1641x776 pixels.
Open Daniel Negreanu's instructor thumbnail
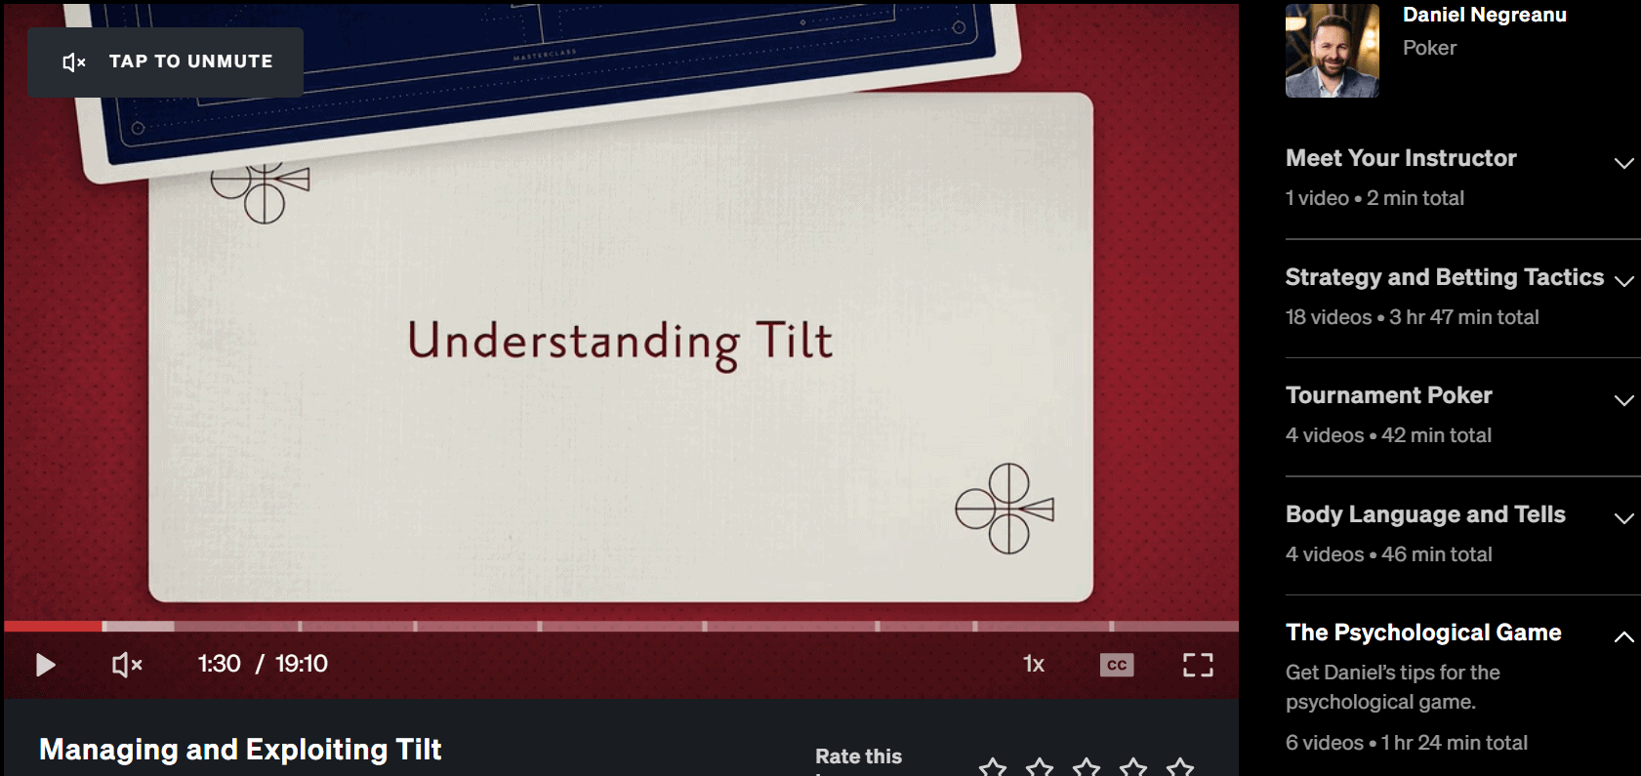(x=1333, y=50)
